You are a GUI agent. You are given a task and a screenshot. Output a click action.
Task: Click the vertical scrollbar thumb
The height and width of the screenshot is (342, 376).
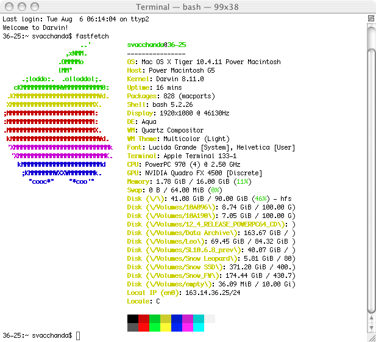pos(371,180)
